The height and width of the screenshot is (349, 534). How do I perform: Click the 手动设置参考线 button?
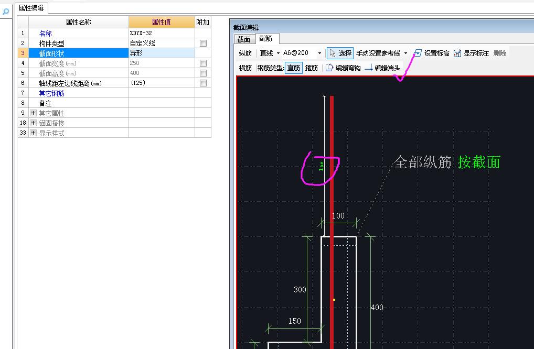click(x=378, y=53)
